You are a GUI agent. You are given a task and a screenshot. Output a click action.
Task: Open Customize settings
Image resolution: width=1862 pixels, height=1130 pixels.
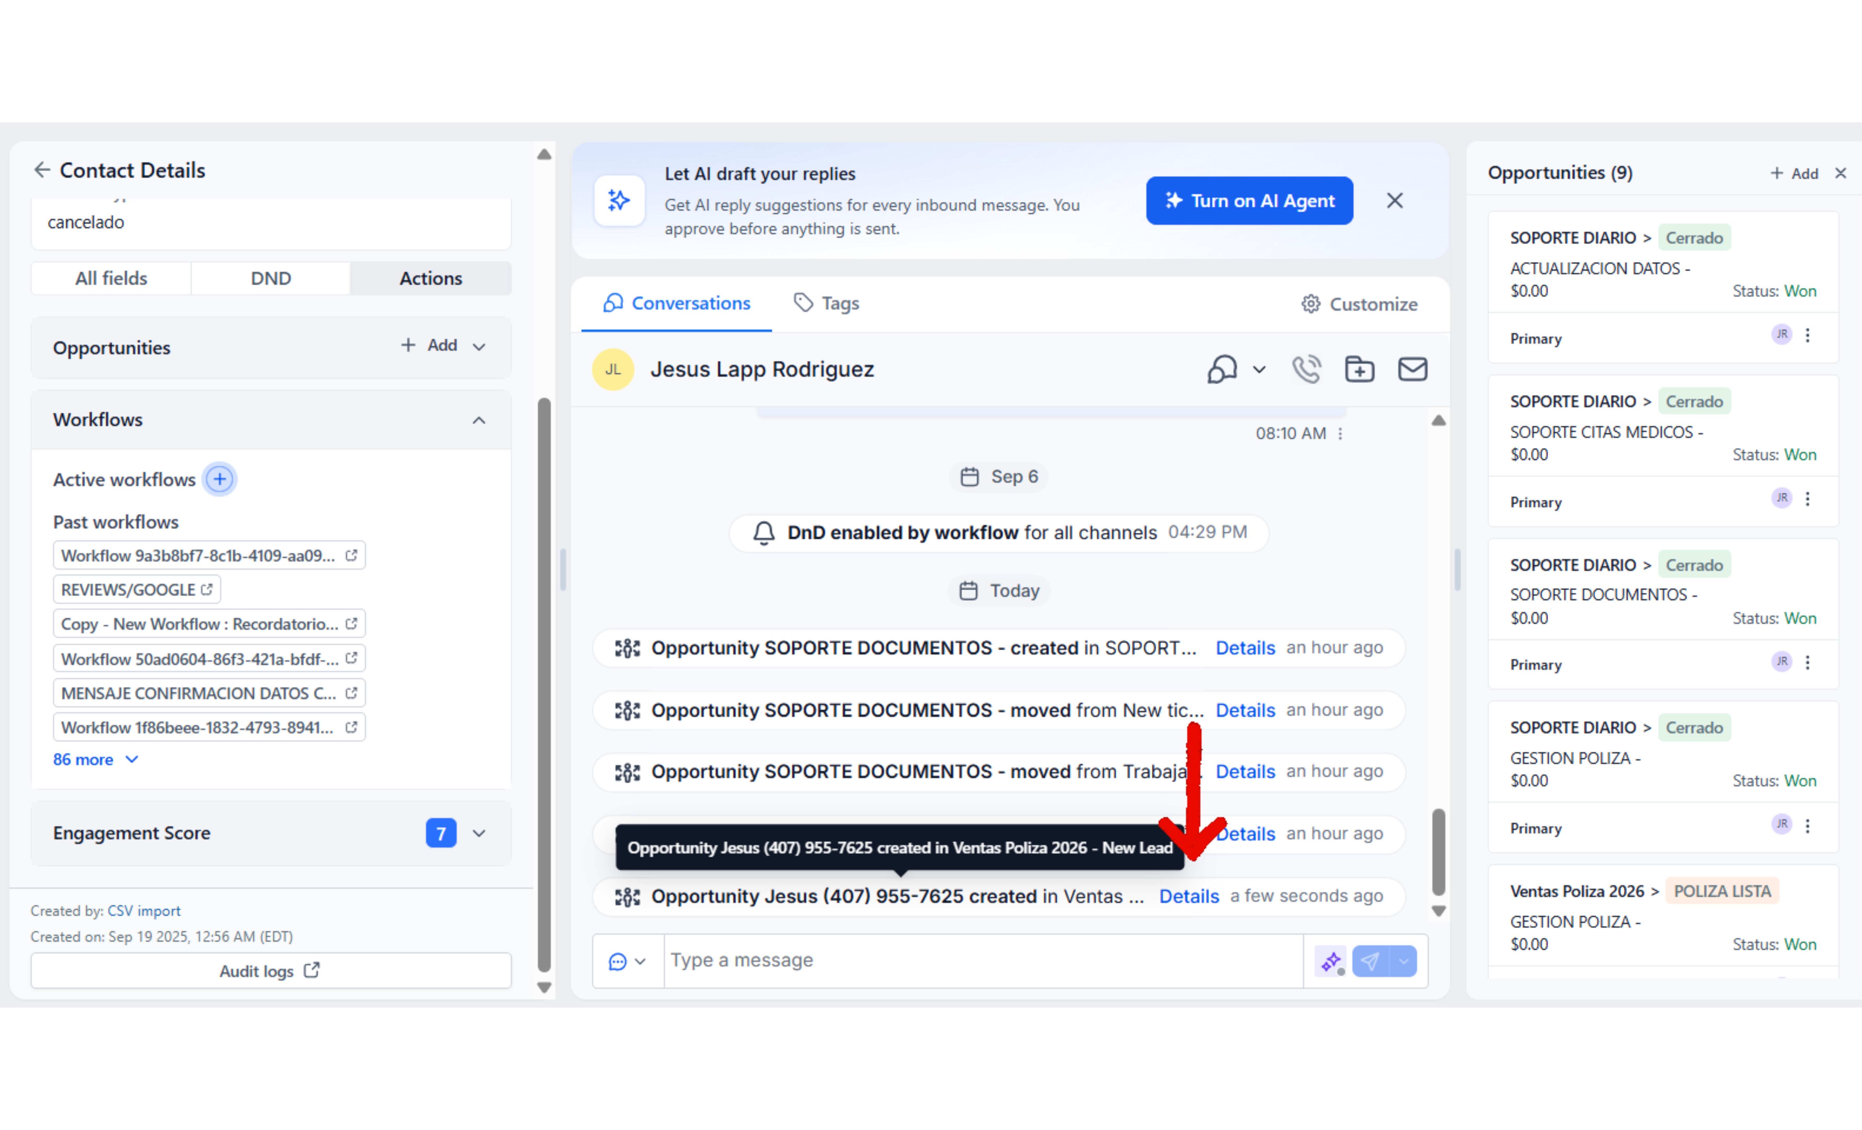pos(1359,304)
